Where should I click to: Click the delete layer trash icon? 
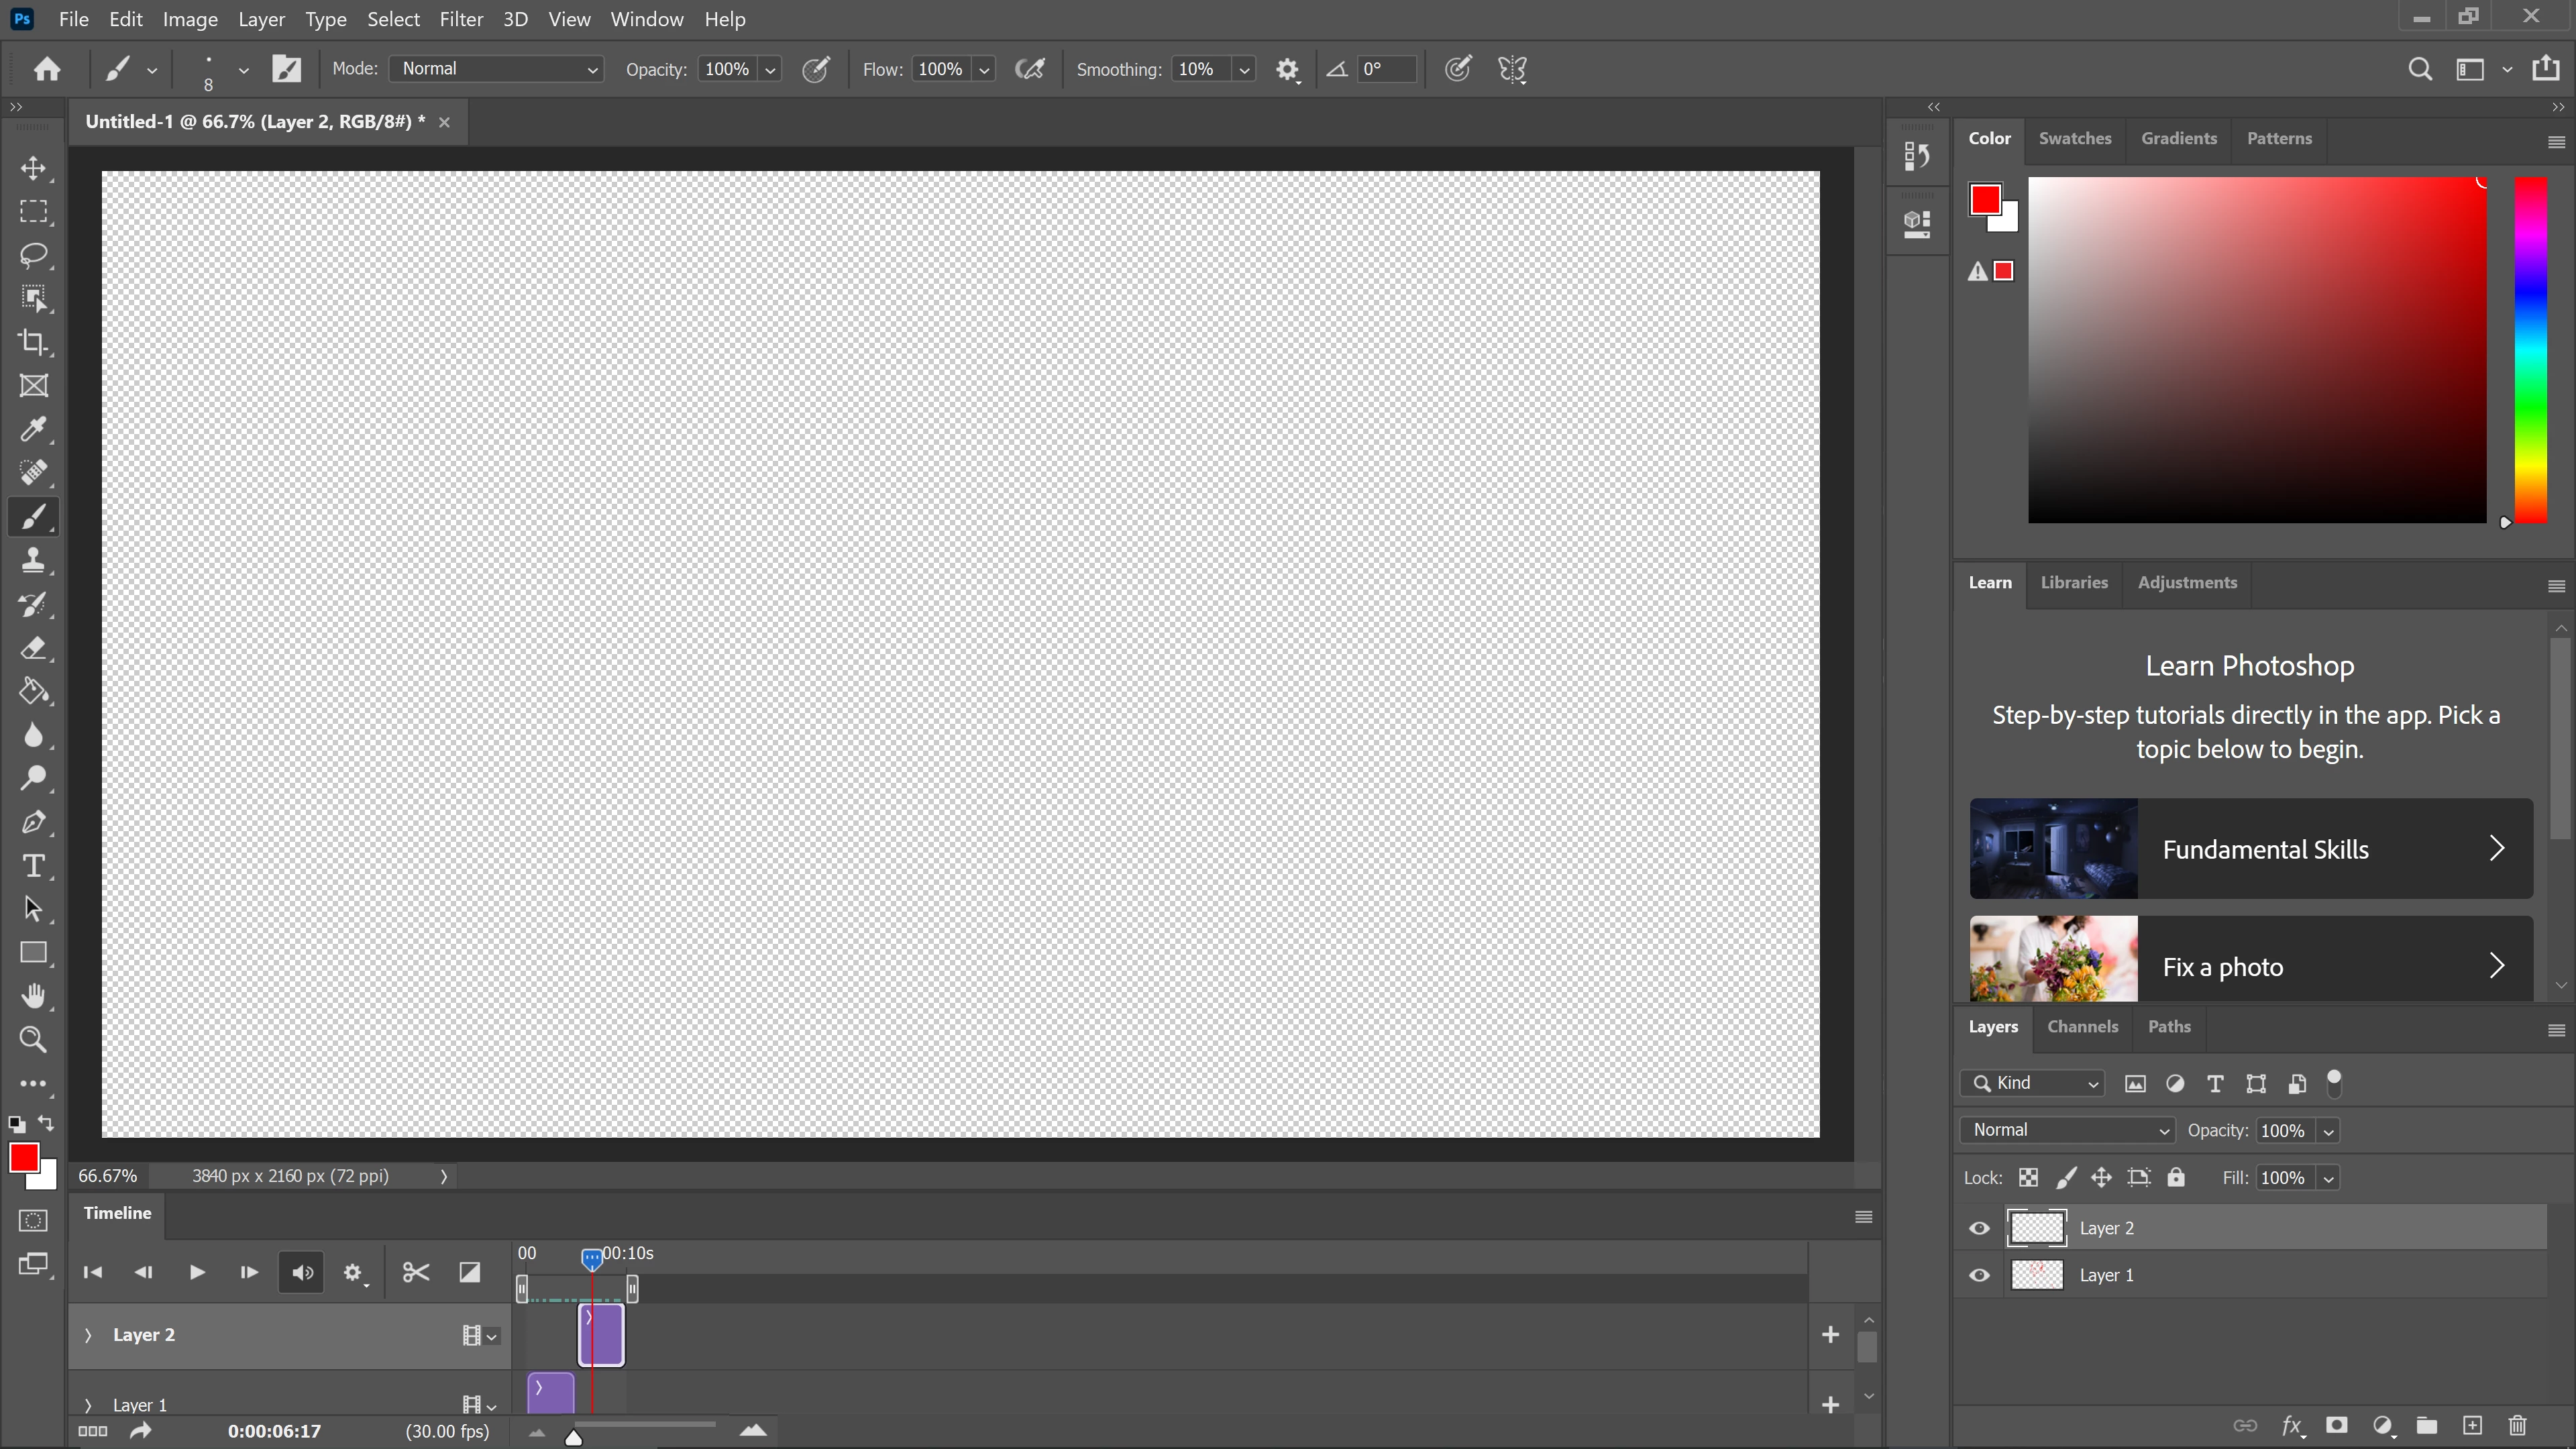(2517, 1426)
